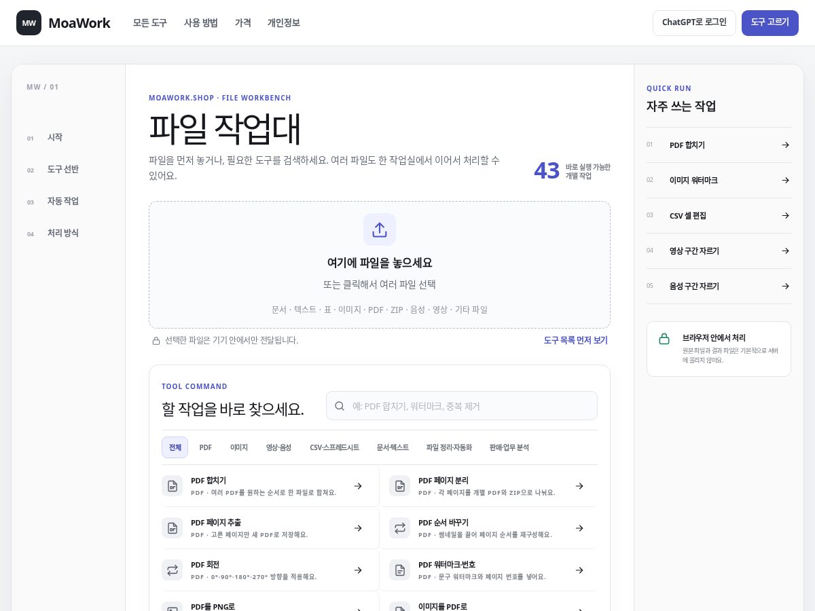Screen dimensions: 815x611
Task: Click the PDF 페이지 추출 file icon
Action: click(173, 528)
